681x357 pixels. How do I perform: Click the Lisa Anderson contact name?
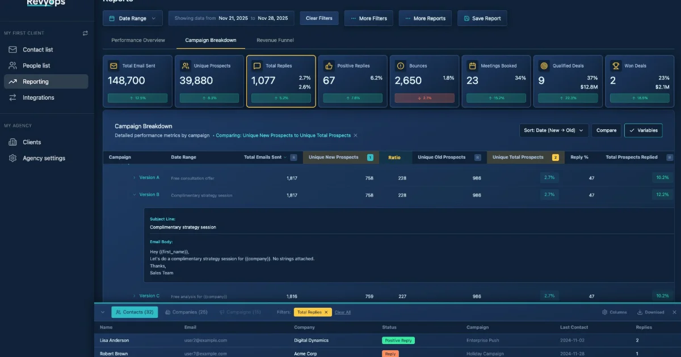pos(114,341)
